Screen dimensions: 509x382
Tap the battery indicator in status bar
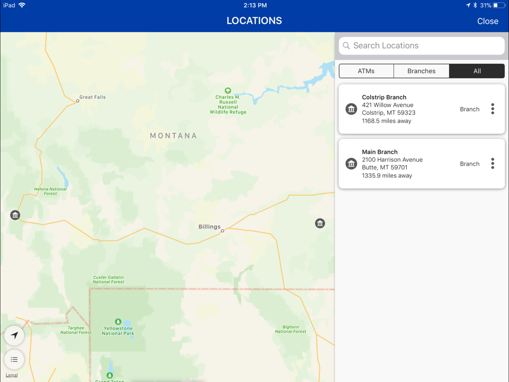pyautogui.click(x=499, y=5)
